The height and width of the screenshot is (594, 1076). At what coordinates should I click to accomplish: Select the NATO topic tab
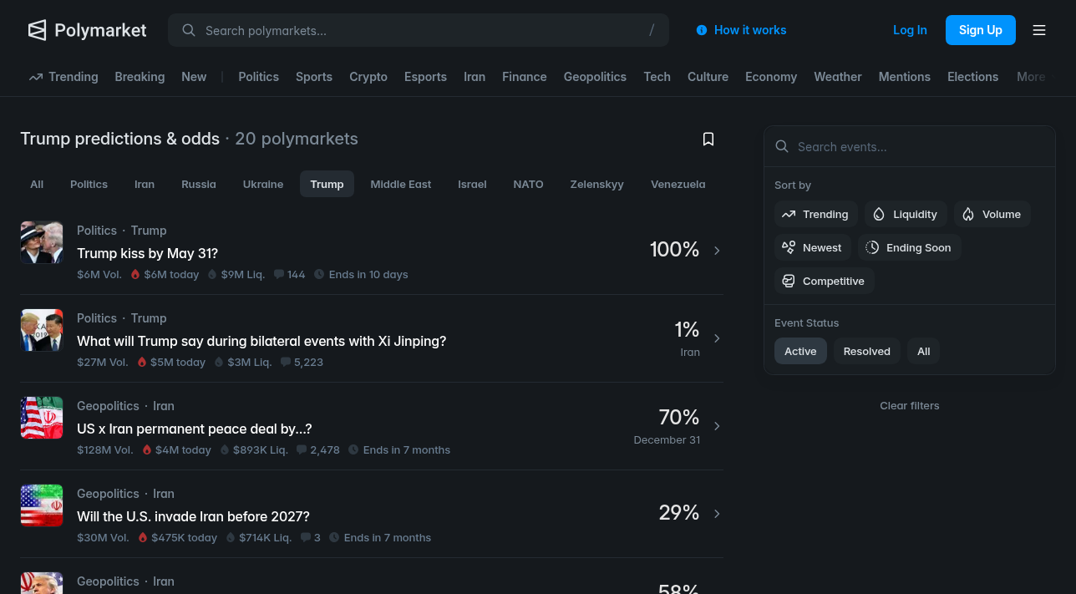pos(528,184)
